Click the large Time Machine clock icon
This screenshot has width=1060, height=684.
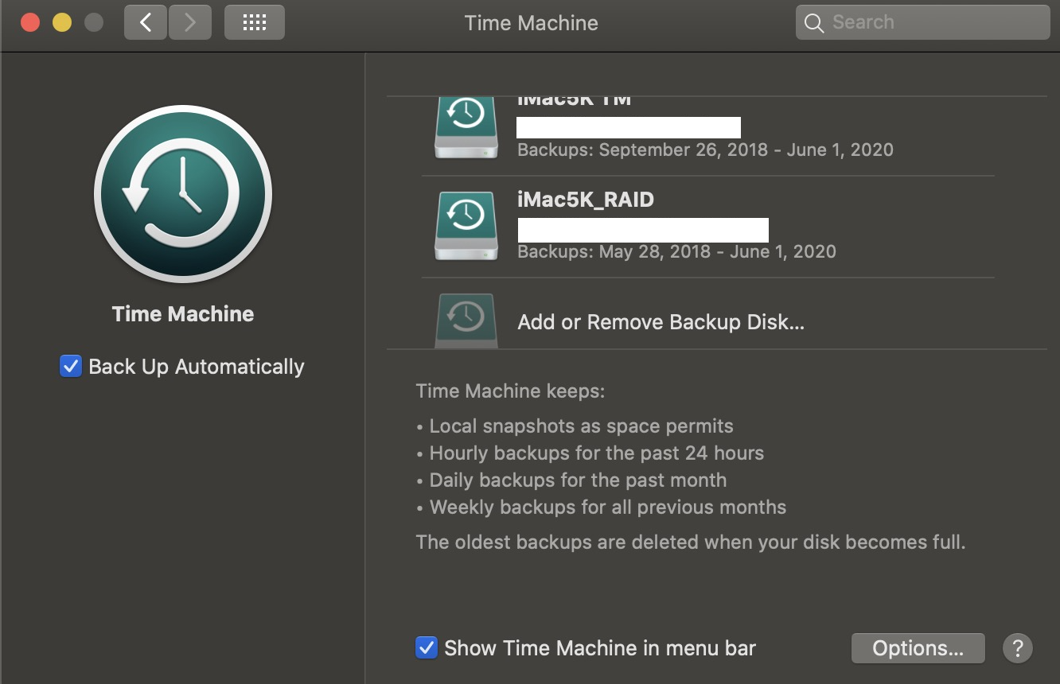[183, 194]
